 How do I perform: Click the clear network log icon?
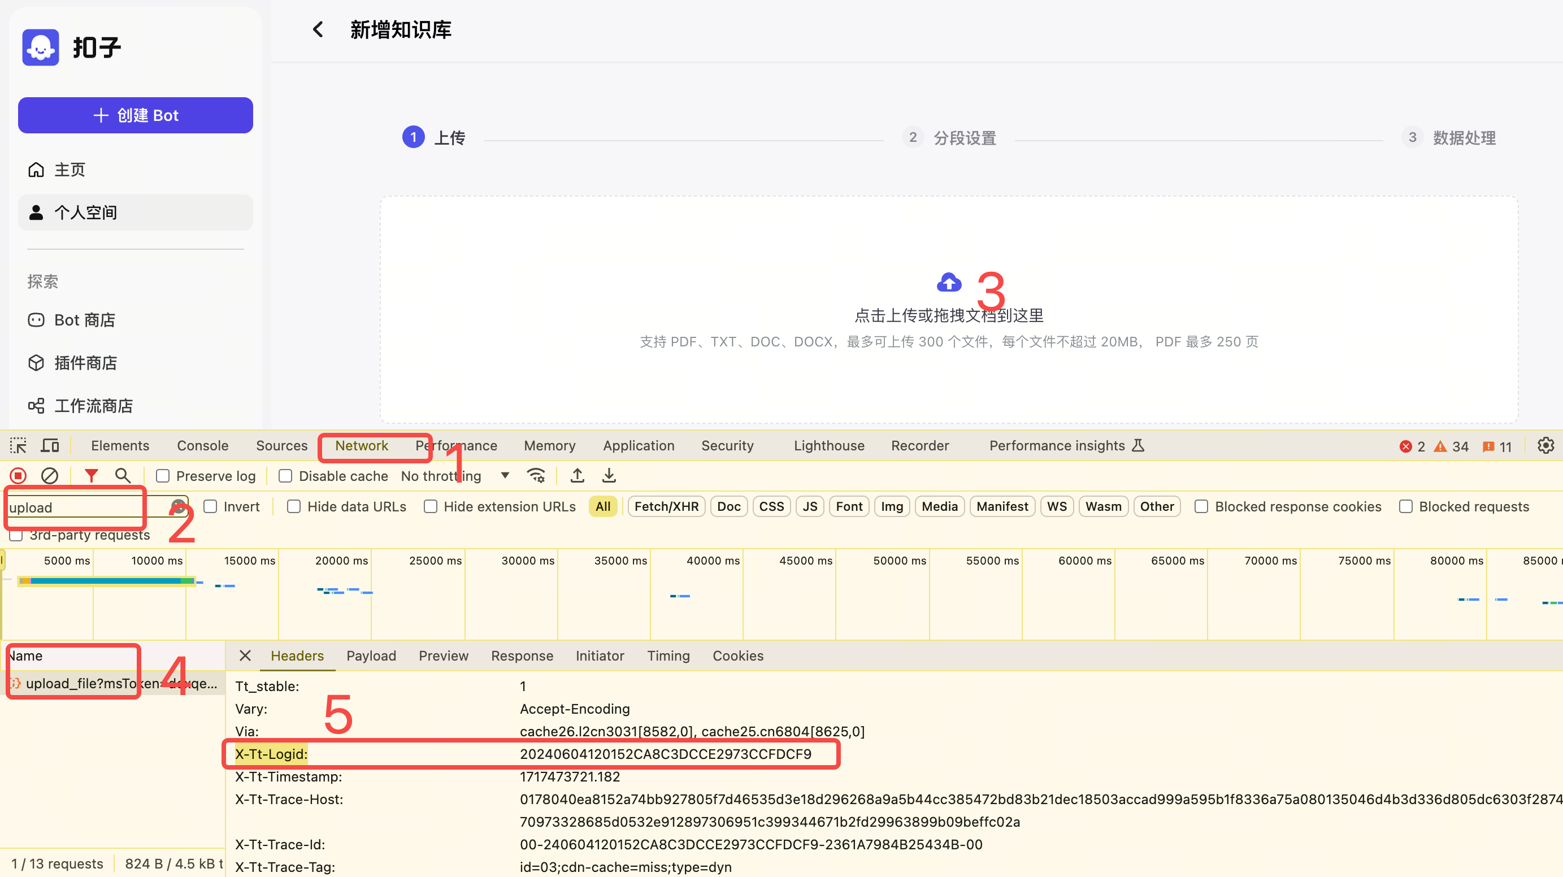click(50, 476)
